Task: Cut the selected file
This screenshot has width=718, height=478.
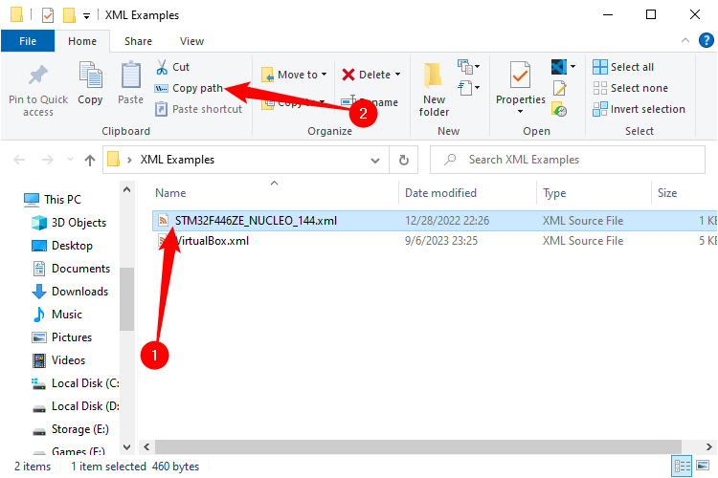Action: coord(172,67)
